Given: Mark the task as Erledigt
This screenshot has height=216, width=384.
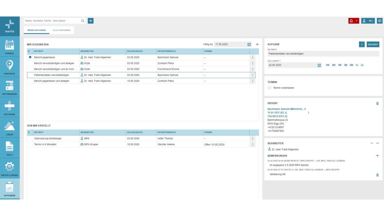Looking at the screenshot, I should coord(373,44).
